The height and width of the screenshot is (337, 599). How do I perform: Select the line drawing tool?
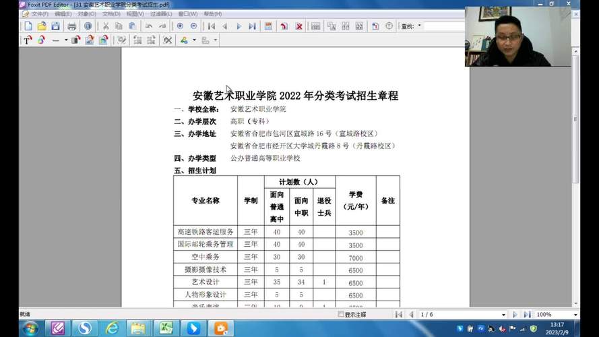pyautogui.click(x=56, y=40)
